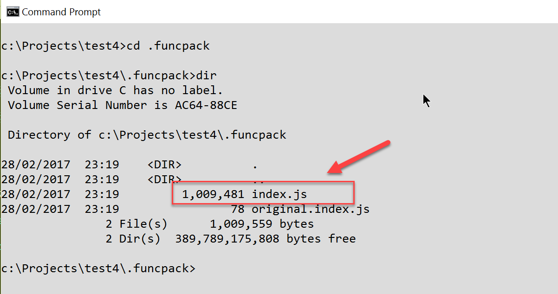Click the Directory of path line
Screen dimensions: 558x294
coord(147,135)
